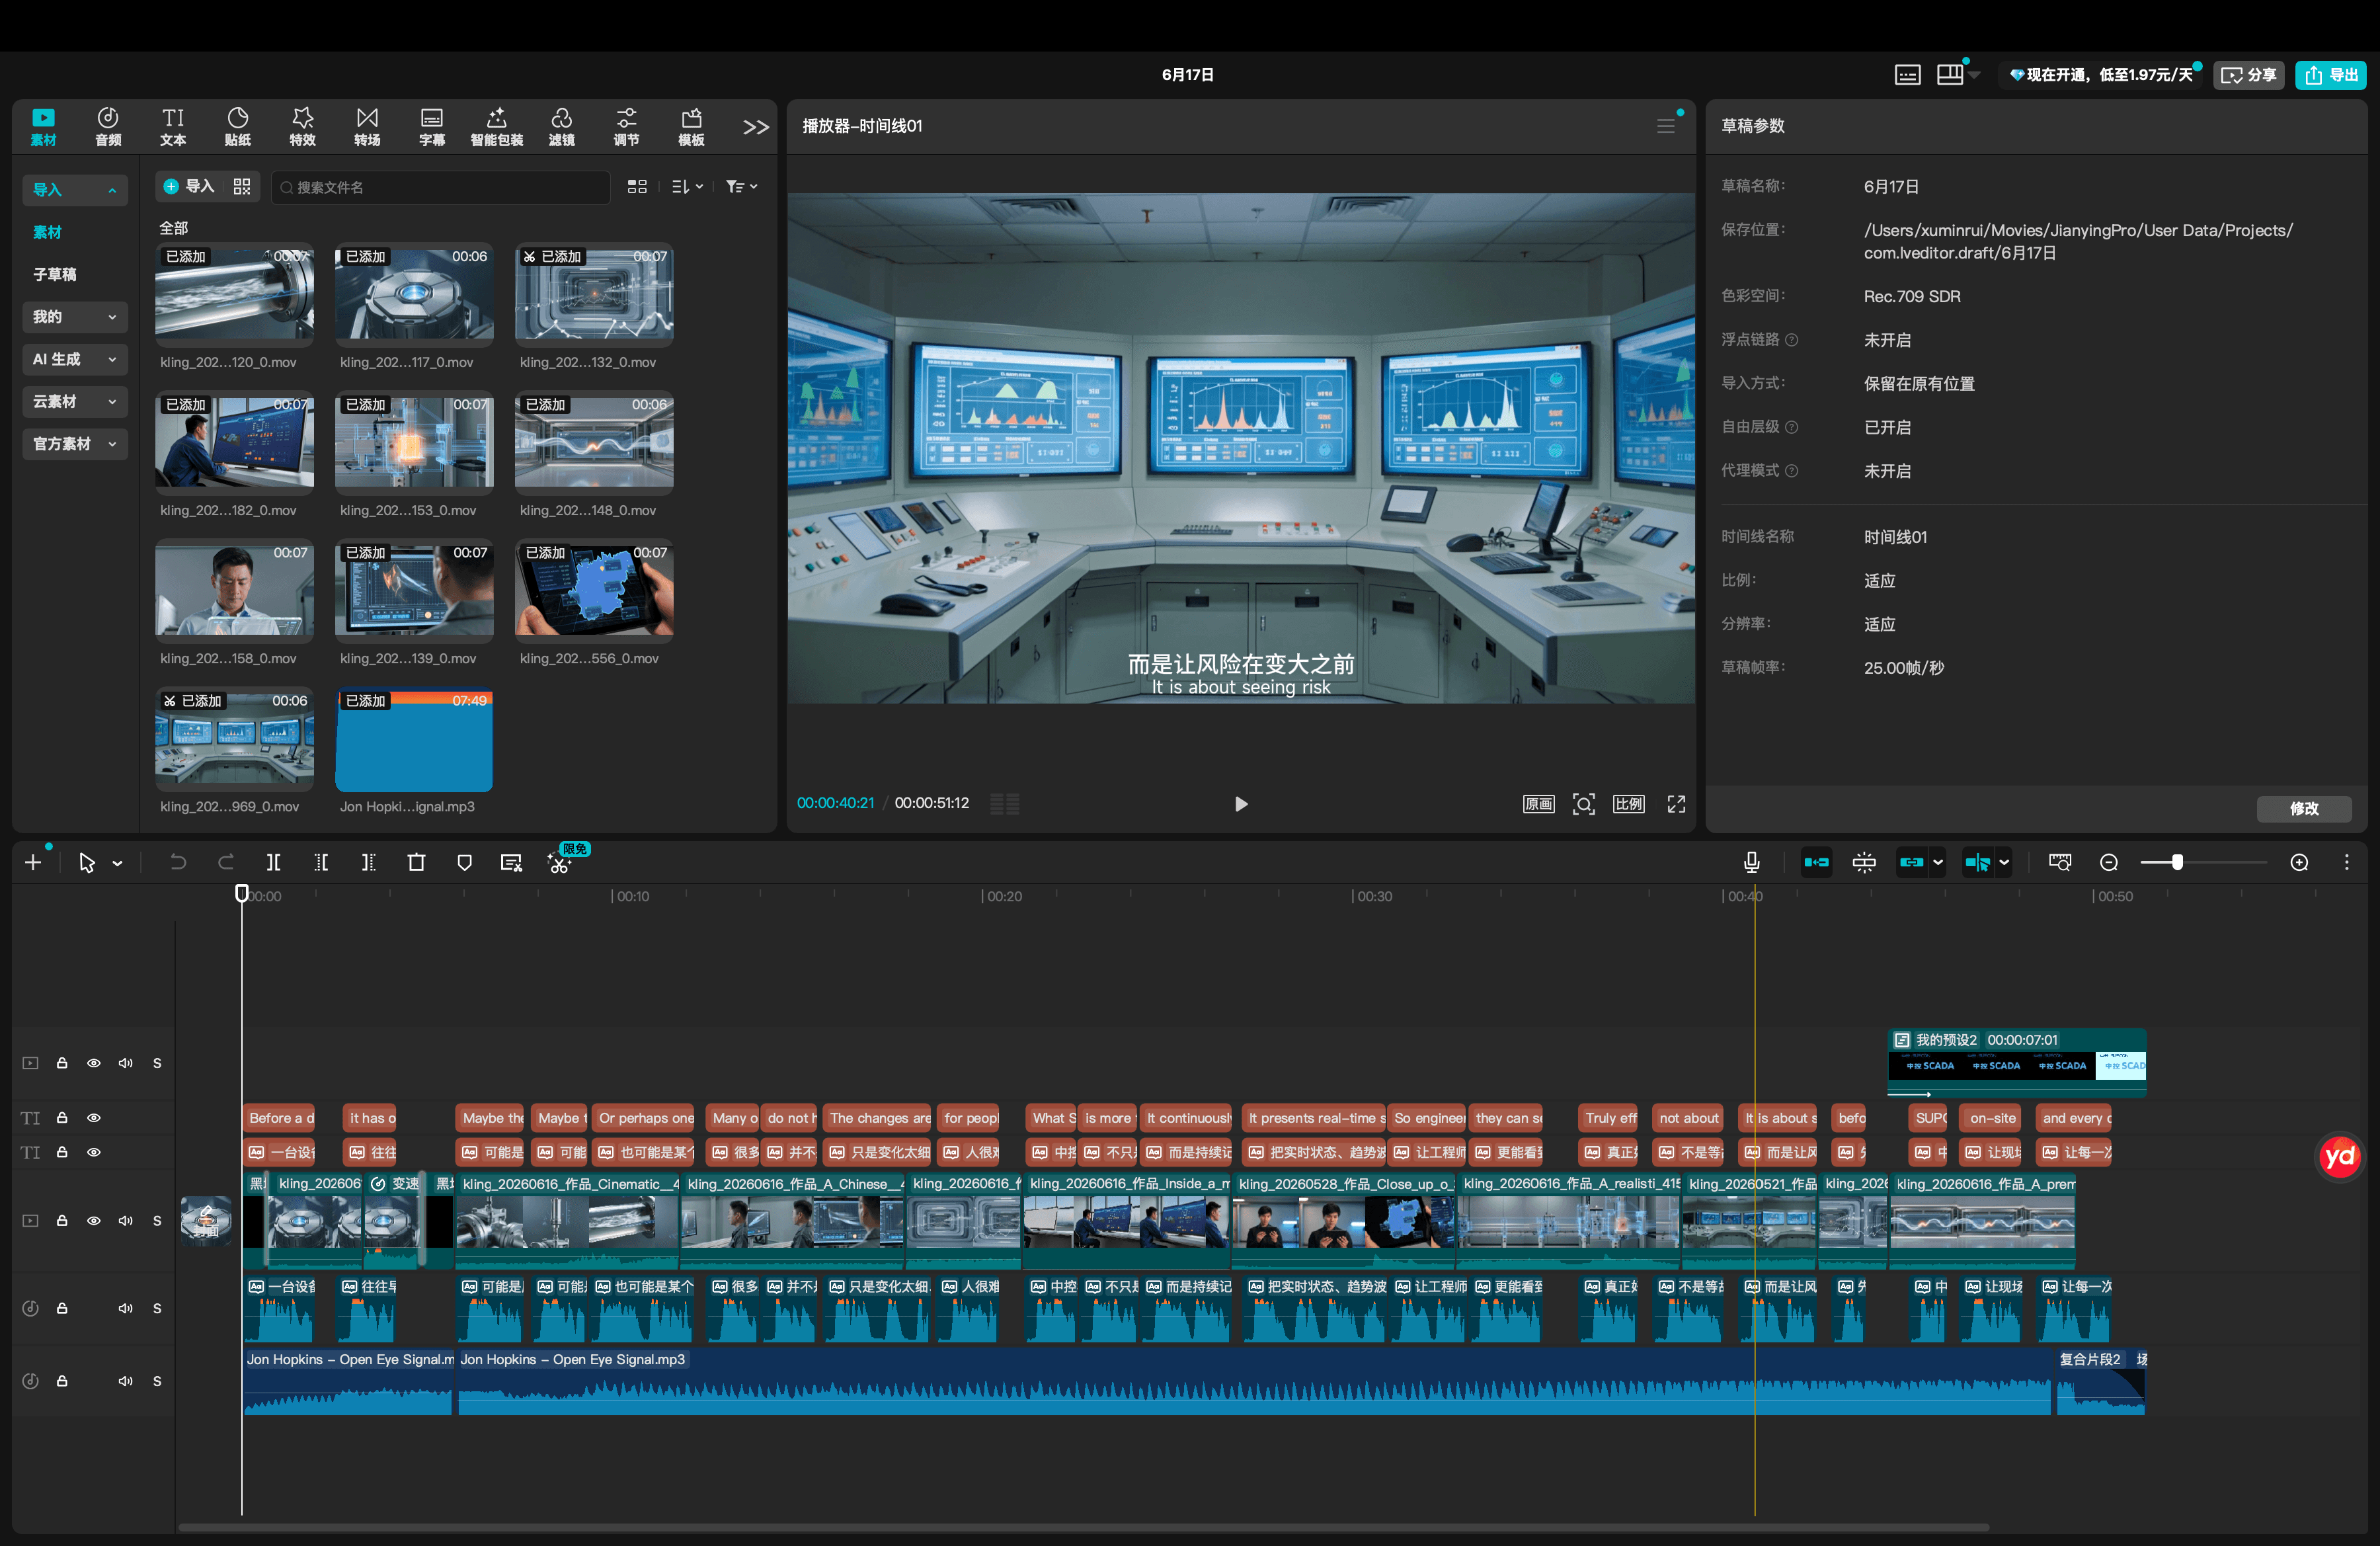Open the media sort order dropdown
This screenshot has height=1546, width=2380.
(687, 187)
